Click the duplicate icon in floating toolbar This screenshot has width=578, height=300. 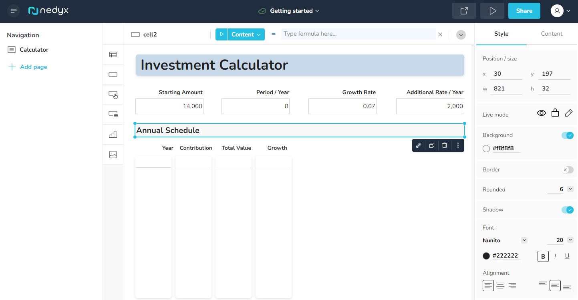[431, 145]
